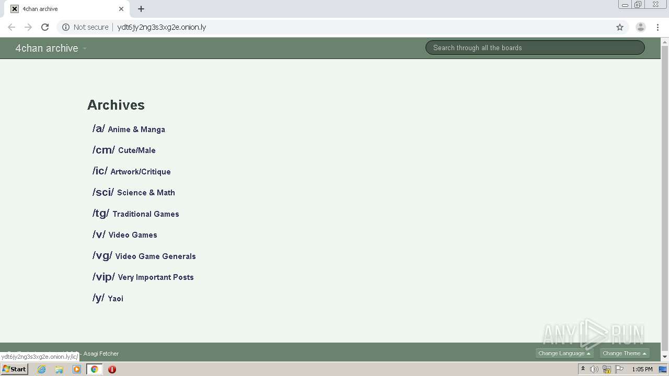Open the Action Center flag icon

click(x=619, y=369)
